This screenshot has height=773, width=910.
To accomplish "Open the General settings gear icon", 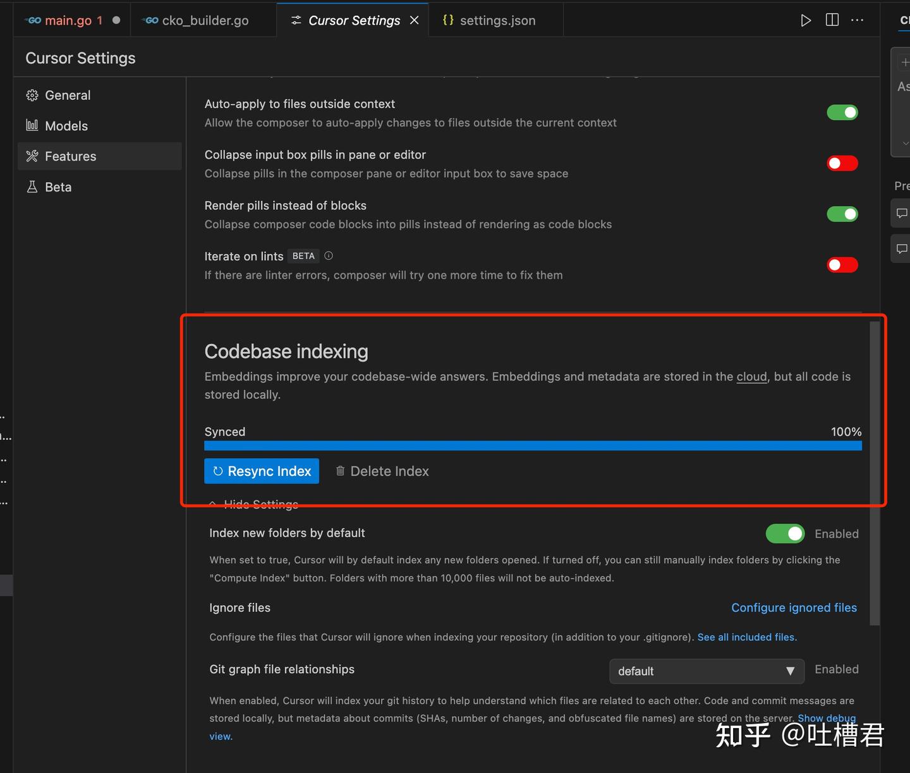I will (32, 95).
